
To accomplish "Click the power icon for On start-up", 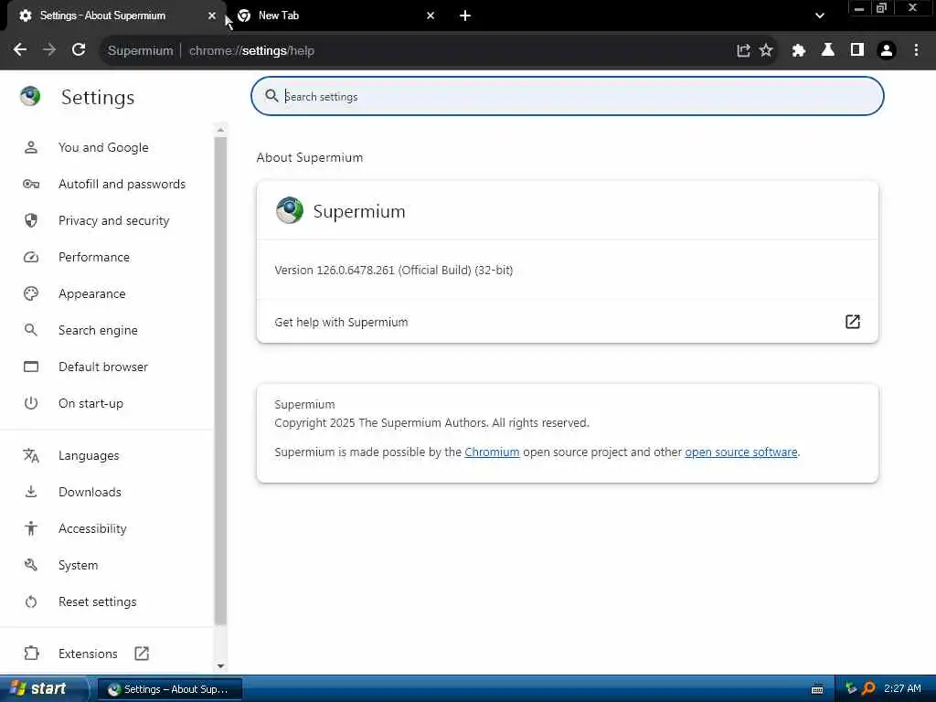I will pos(31,403).
